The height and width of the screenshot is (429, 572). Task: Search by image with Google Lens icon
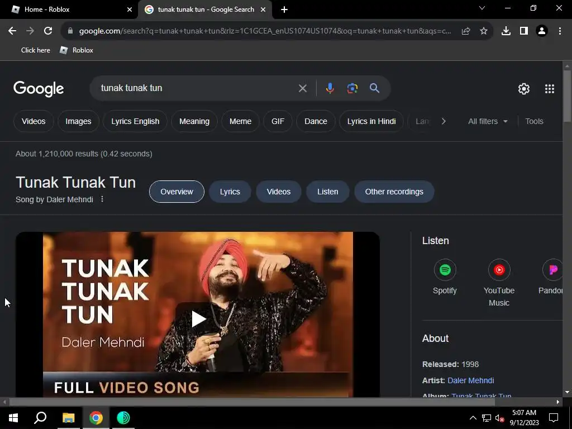(x=352, y=88)
